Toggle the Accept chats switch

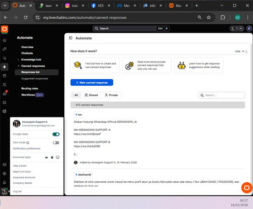[x=56, y=134]
